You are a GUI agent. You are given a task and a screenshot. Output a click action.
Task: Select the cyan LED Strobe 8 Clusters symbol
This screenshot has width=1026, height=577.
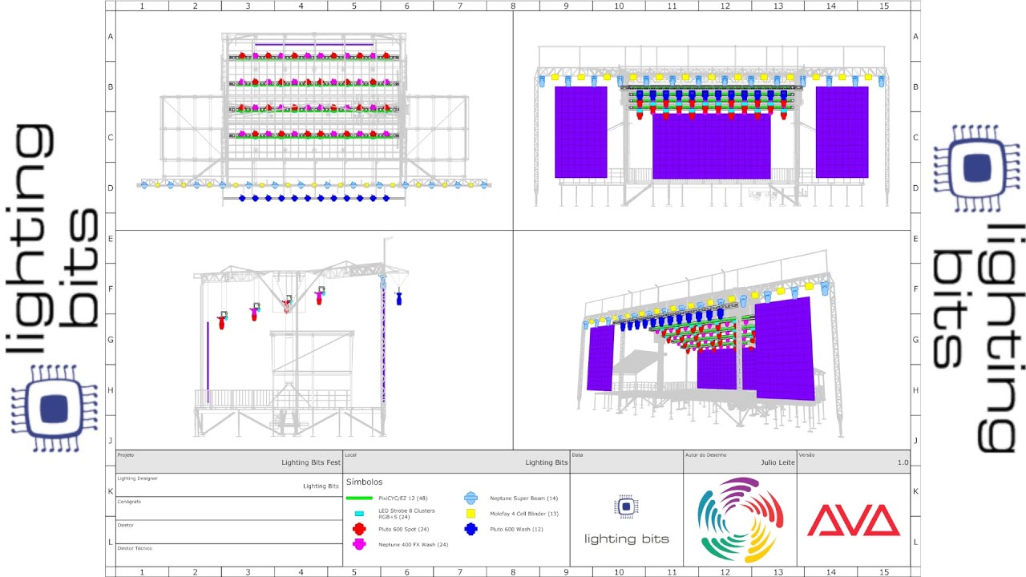tap(360, 513)
